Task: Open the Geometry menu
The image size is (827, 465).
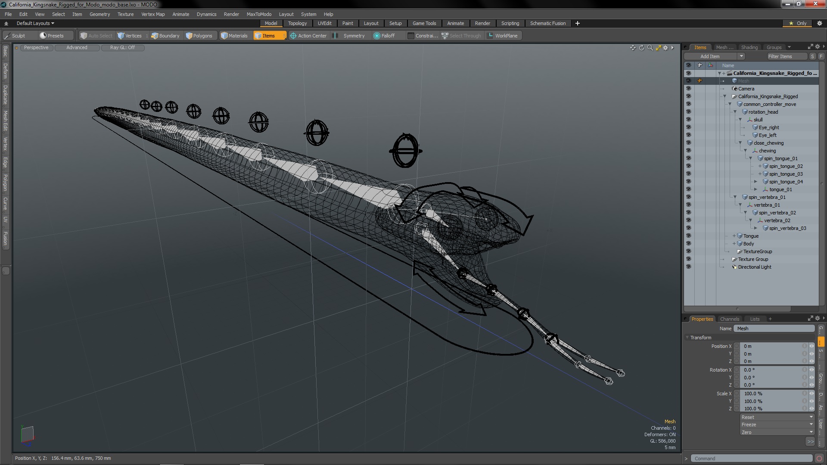Action: [99, 14]
